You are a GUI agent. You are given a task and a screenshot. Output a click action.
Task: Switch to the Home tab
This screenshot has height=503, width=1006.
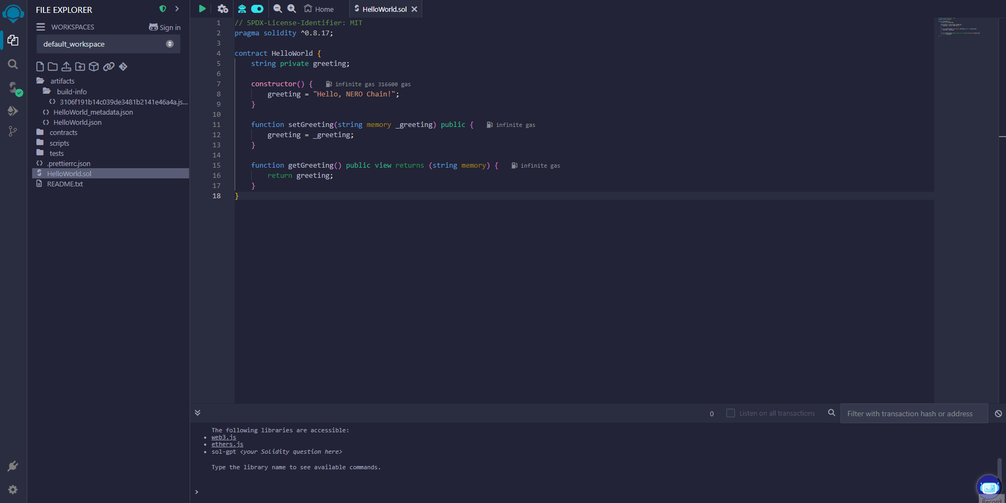click(x=319, y=9)
